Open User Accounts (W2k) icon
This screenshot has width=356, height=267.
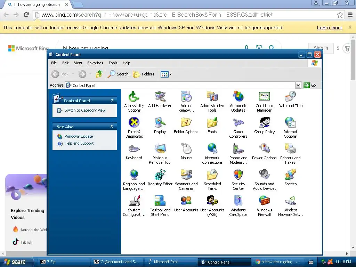coord(212,206)
